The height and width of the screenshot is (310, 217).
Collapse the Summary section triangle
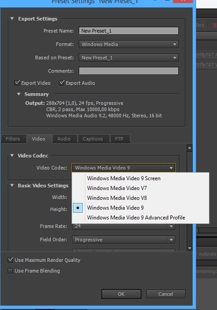[19, 94]
